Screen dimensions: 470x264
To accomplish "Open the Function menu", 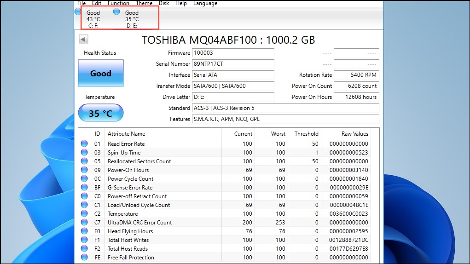I will 118,3.
